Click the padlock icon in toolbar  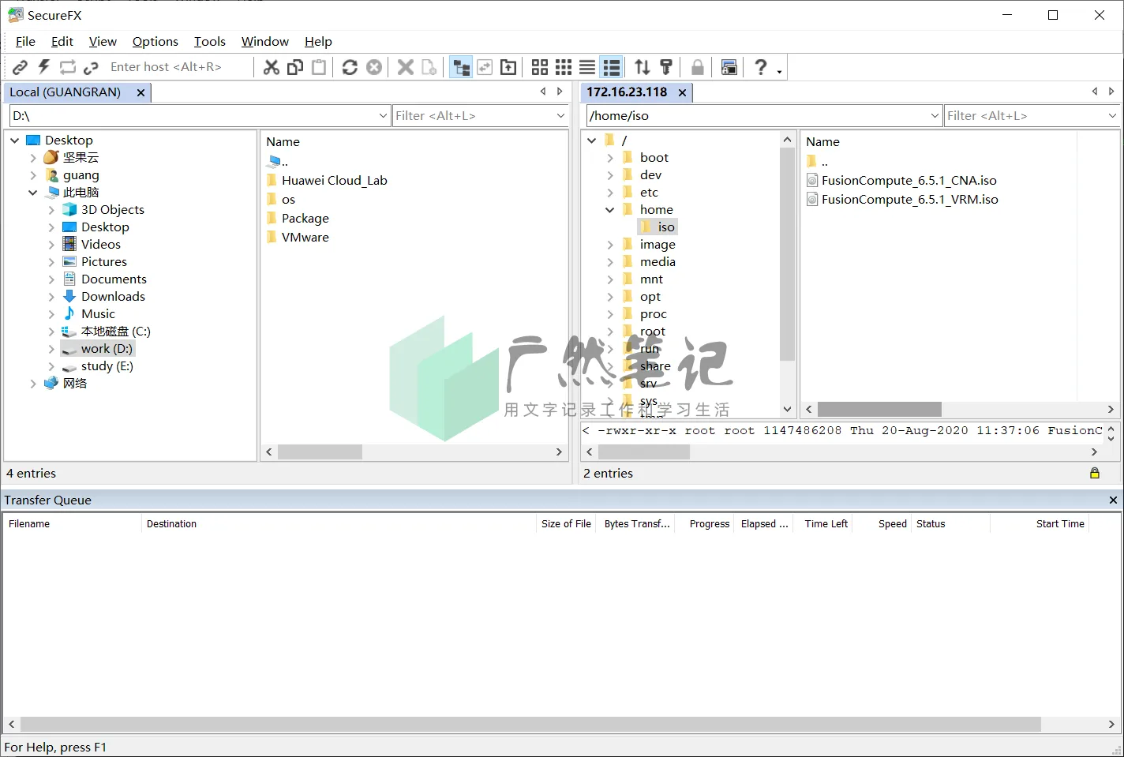[x=698, y=67]
